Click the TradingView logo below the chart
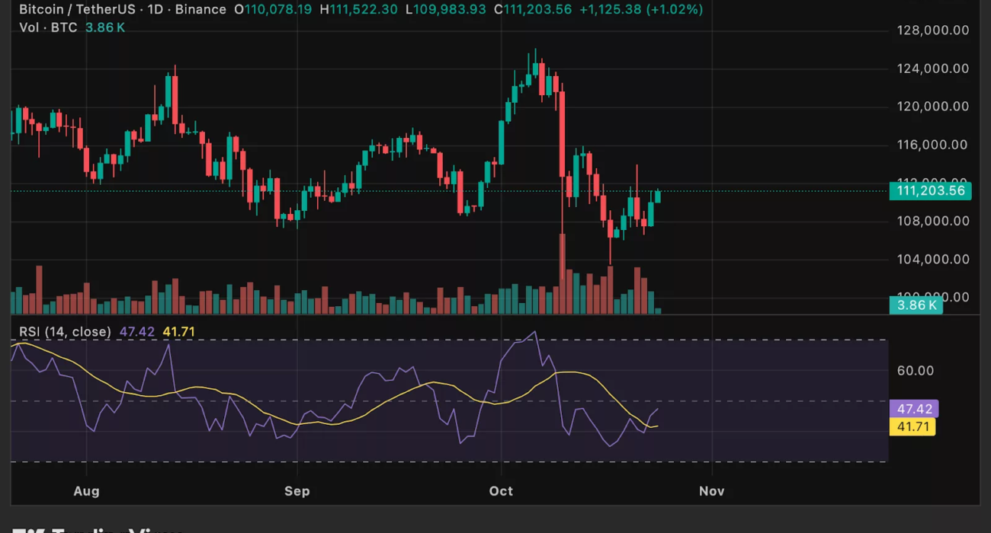991x533 pixels. pyautogui.click(x=99, y=529)
